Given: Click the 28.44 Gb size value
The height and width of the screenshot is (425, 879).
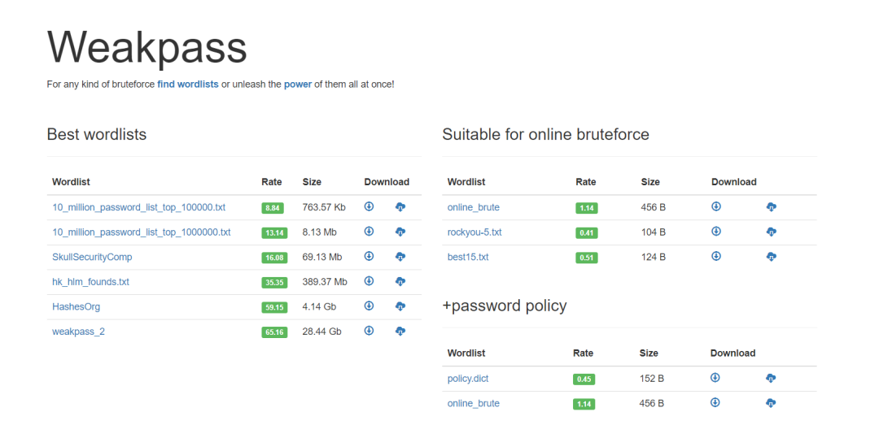Looking at the screenshot, I should click(321, 332).
